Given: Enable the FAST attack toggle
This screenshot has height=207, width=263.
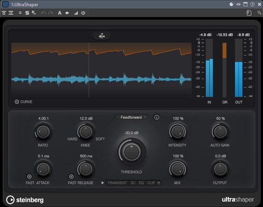Looking at the screenshot, I should pyautogui.click(x=29, y=176).
